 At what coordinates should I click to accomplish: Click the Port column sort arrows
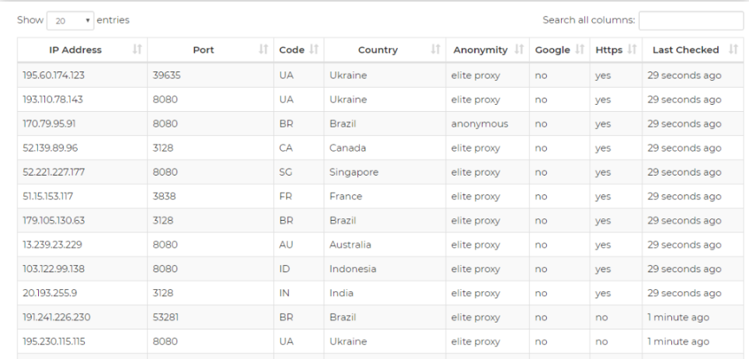coord(263,49)
